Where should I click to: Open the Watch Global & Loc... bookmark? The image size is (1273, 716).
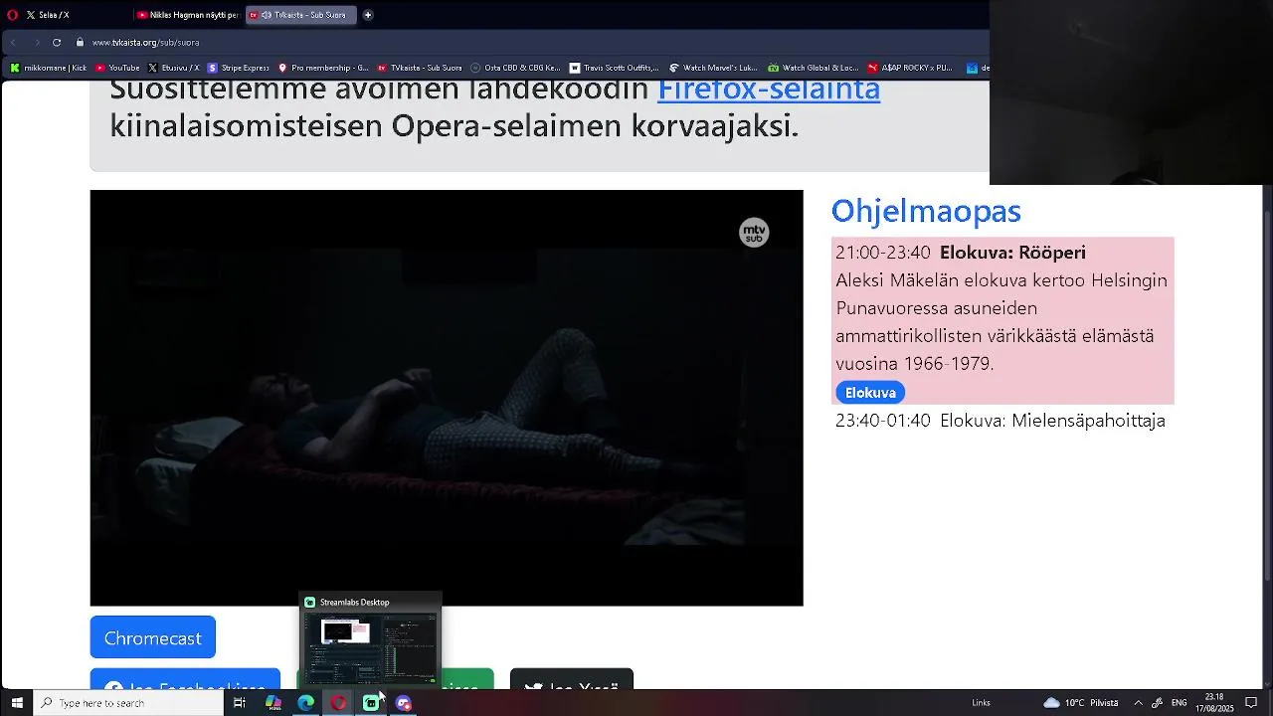pyautogui.click(x=813, y=68)
